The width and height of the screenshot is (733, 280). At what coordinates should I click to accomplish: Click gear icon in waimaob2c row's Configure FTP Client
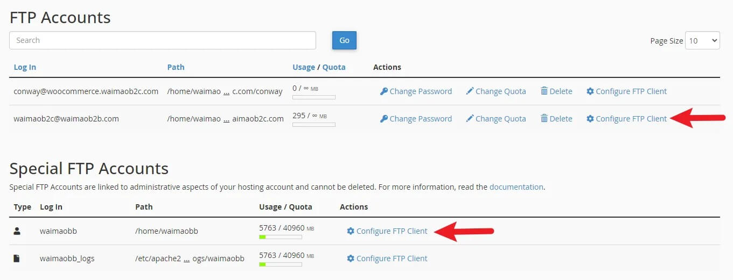click(x=590, y=119)
